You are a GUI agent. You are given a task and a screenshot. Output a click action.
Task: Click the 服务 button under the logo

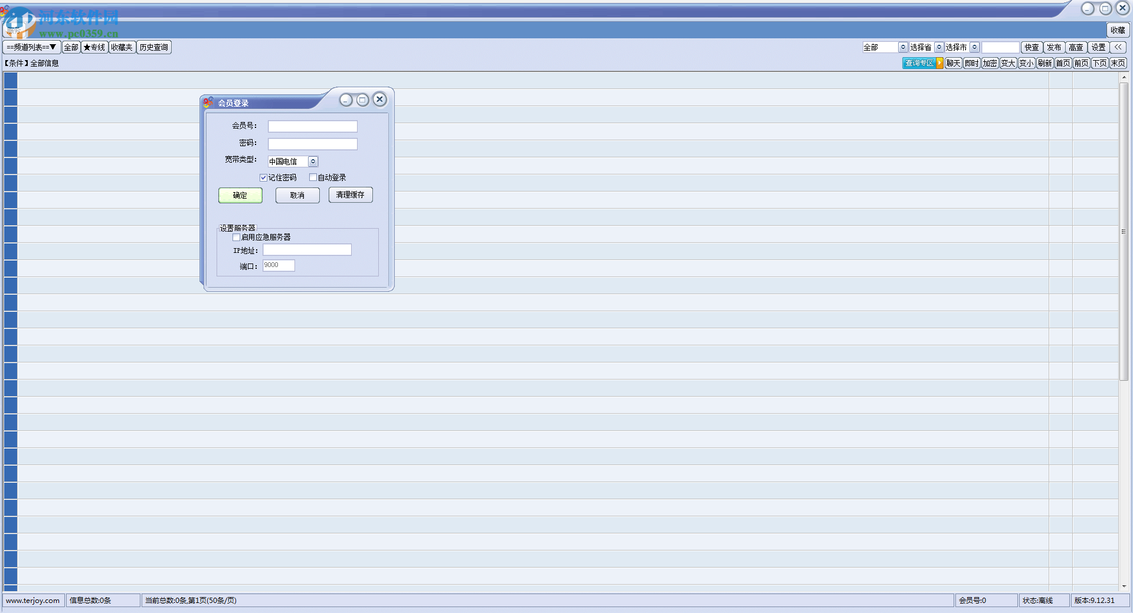pos(14,29)
